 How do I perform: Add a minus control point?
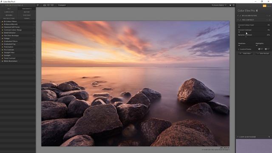tap(266, 49)
